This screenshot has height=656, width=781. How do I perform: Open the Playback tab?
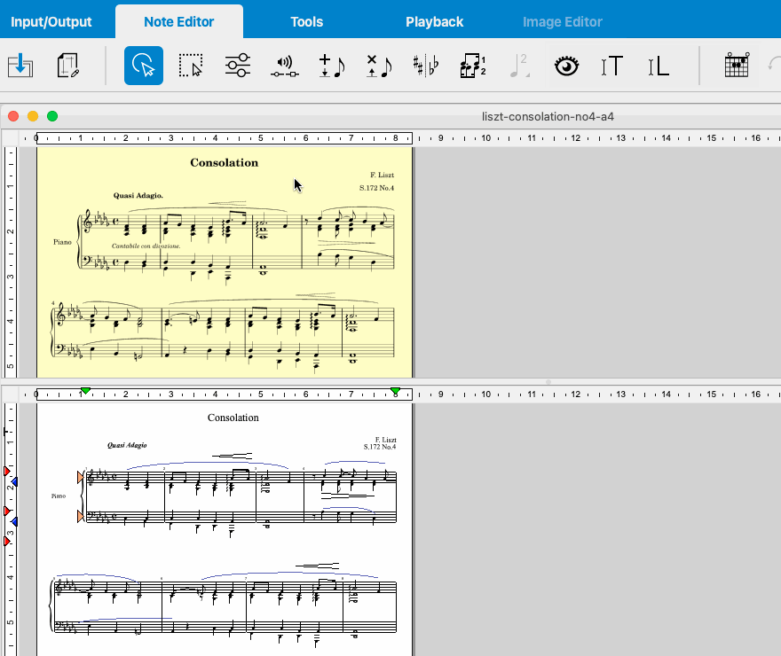coord(434,22)
